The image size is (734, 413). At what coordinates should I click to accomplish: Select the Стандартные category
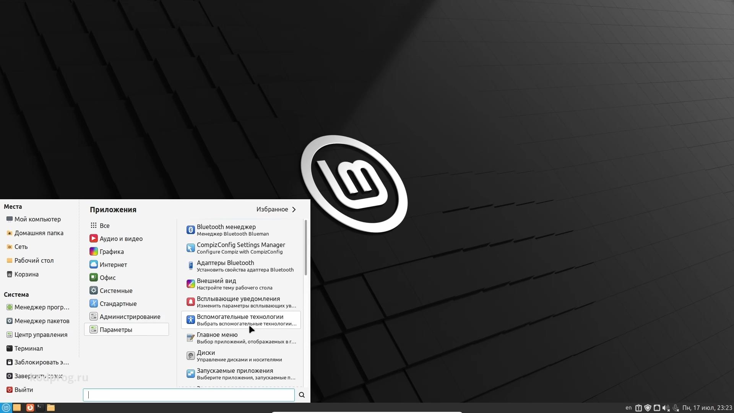pyautogui.click(x=126, y=304)
